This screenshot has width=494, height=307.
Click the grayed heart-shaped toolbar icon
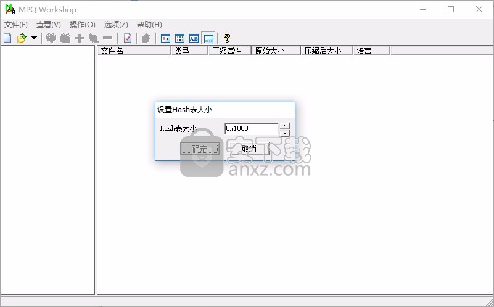pos(51,38)
